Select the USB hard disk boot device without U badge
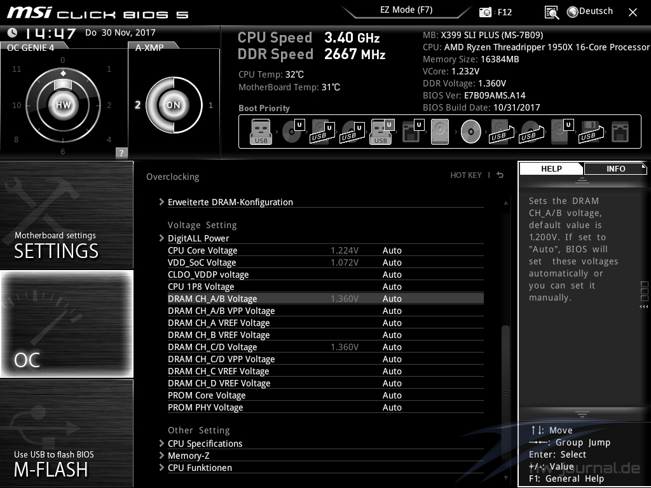The height and width of the screenshot is (488, 651). click(x=502, y=132)
